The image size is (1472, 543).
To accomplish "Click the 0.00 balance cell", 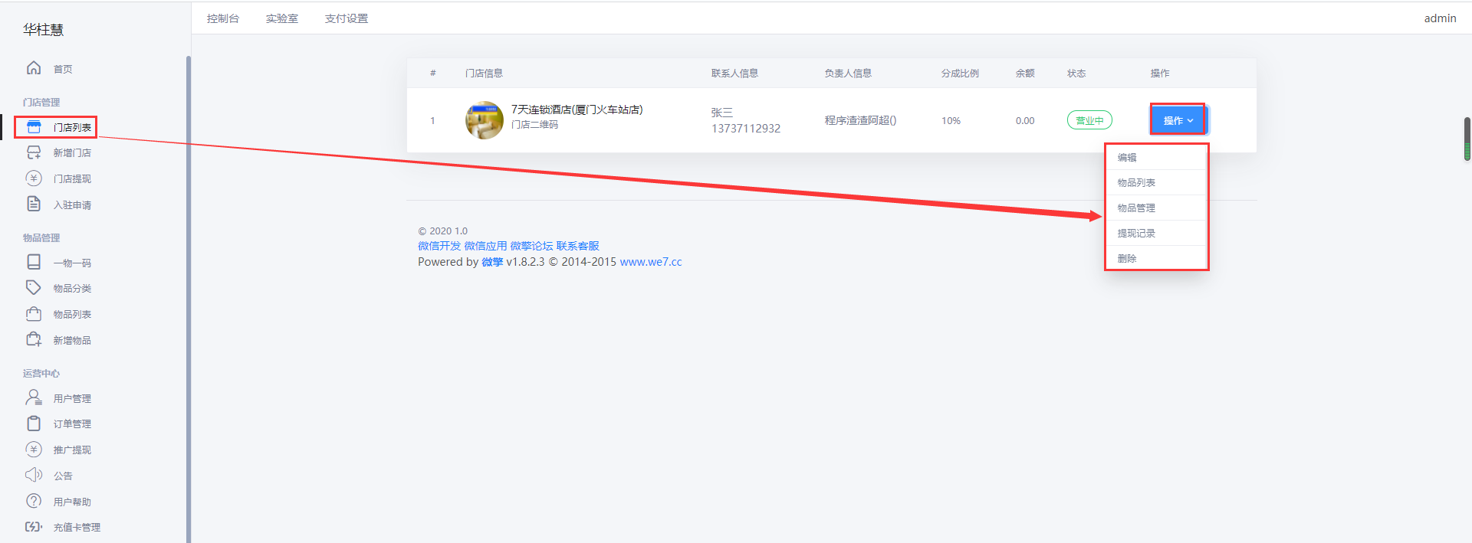I will tap(1025, 121).
